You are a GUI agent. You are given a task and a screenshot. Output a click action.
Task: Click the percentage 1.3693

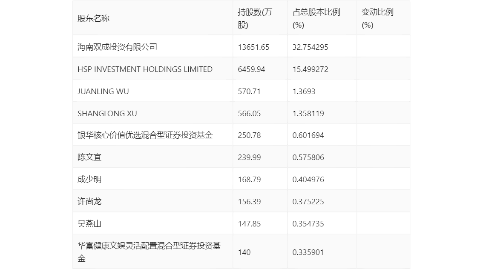pyautogui.click(x=304, y=92)
